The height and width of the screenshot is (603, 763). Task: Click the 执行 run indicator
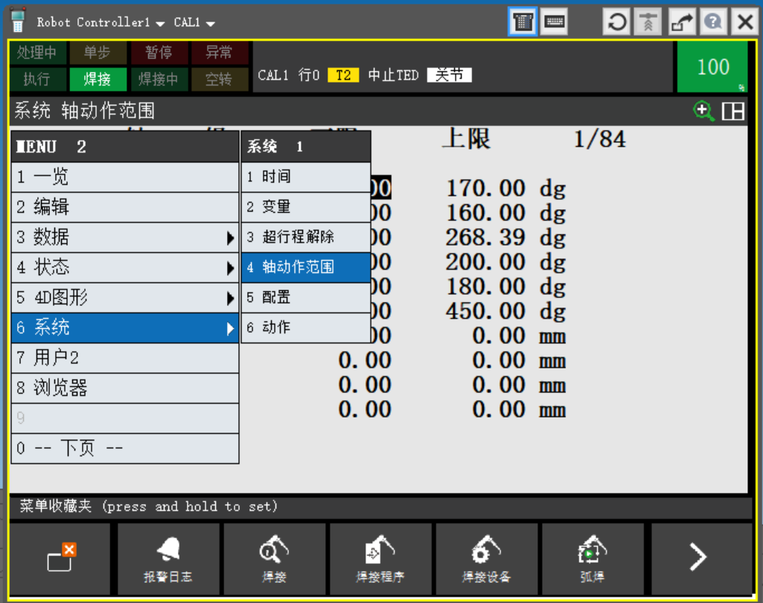pyautogui.click(x=37, y=79)
